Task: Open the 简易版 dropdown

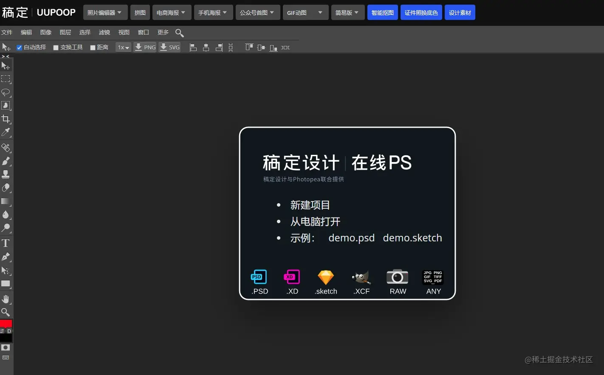Action: (x=347, y=13)
